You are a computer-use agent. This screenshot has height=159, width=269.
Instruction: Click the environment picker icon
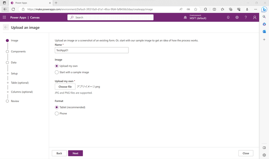(185, 17)
